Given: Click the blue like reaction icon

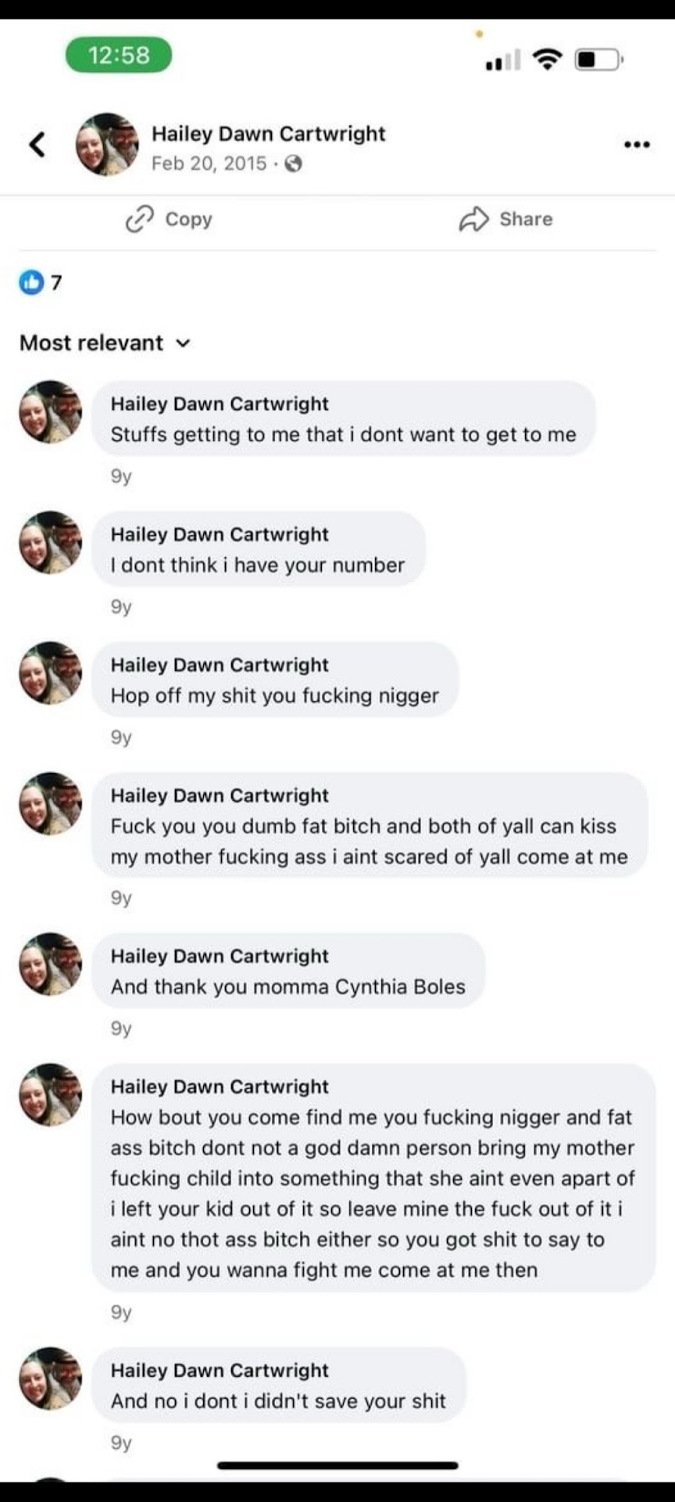Looking at the screenshot, I should tap(31, 282).
